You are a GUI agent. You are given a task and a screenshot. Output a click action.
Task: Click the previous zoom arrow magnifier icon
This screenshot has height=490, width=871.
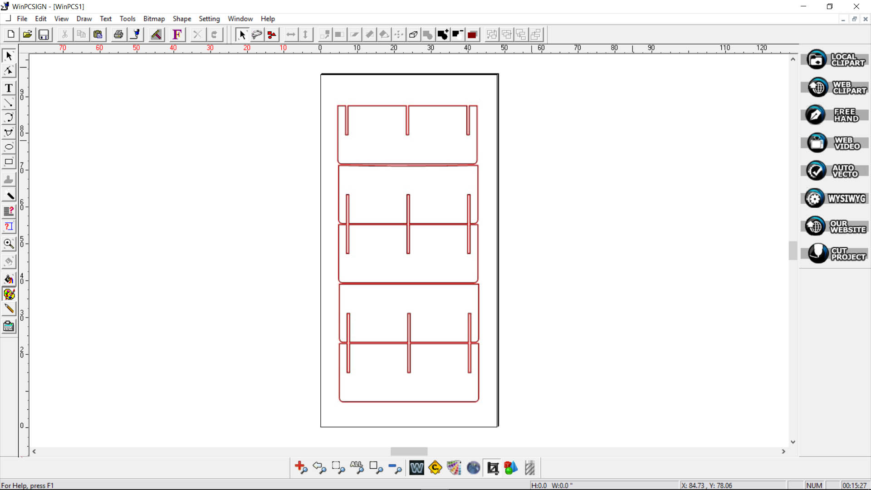[319, 467]
